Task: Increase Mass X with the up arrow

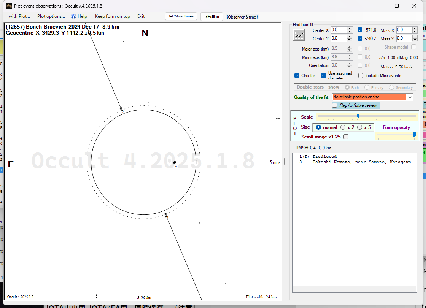Action: click(415, 28)
